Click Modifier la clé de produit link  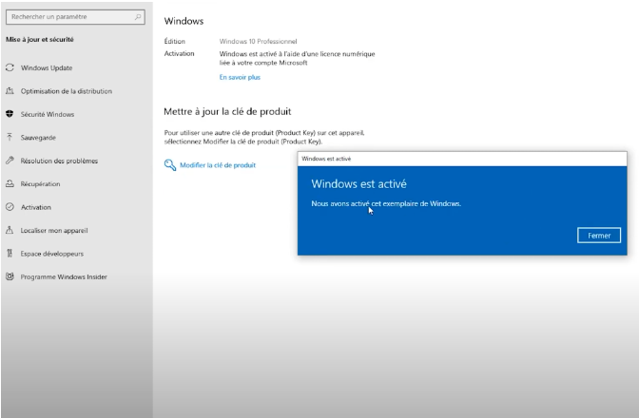[218, 165]
